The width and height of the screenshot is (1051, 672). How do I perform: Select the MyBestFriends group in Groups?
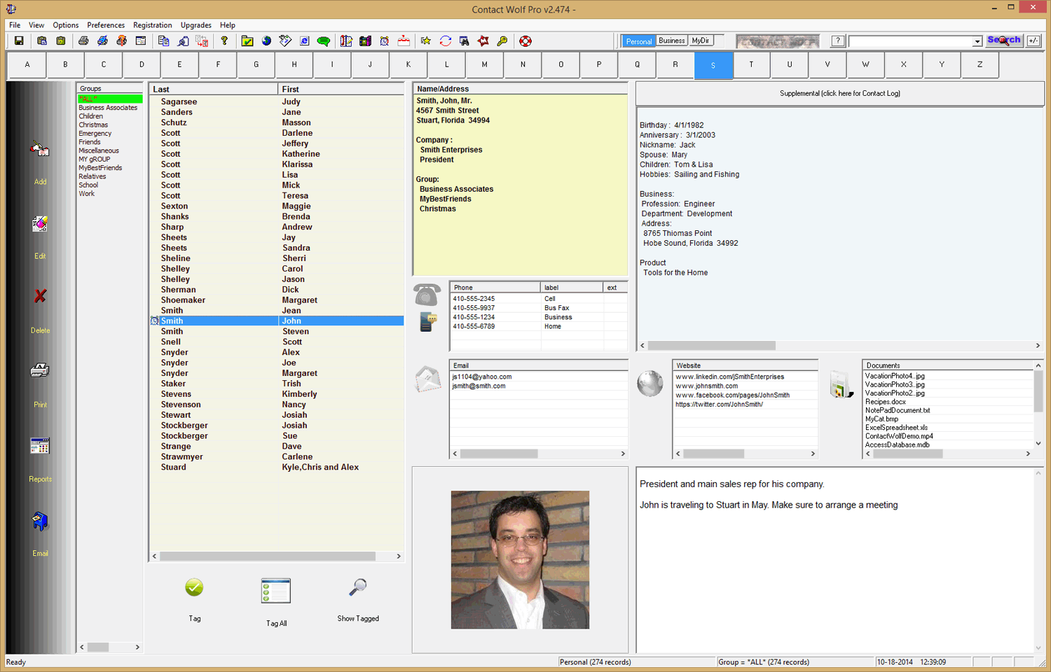(x=100, y=168)
